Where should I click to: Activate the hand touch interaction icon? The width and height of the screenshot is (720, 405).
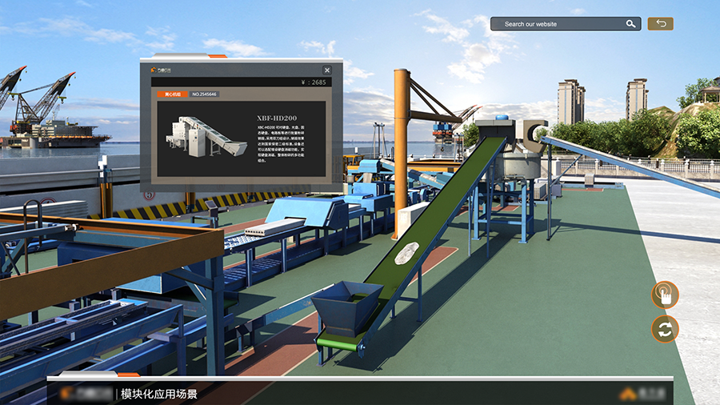(x=665, y=295)
